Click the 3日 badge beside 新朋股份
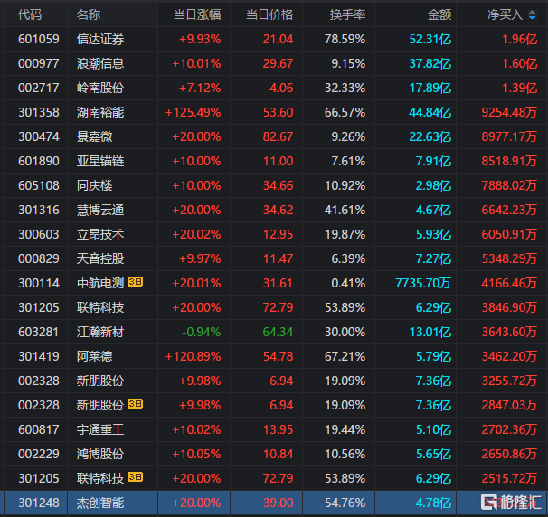Screen dimensions: 548x517 click(x=136, y=404)
